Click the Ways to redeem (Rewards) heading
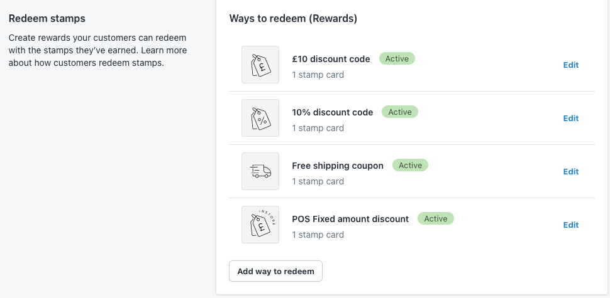Viewport: 610px width, 298px height. point(293,18)
